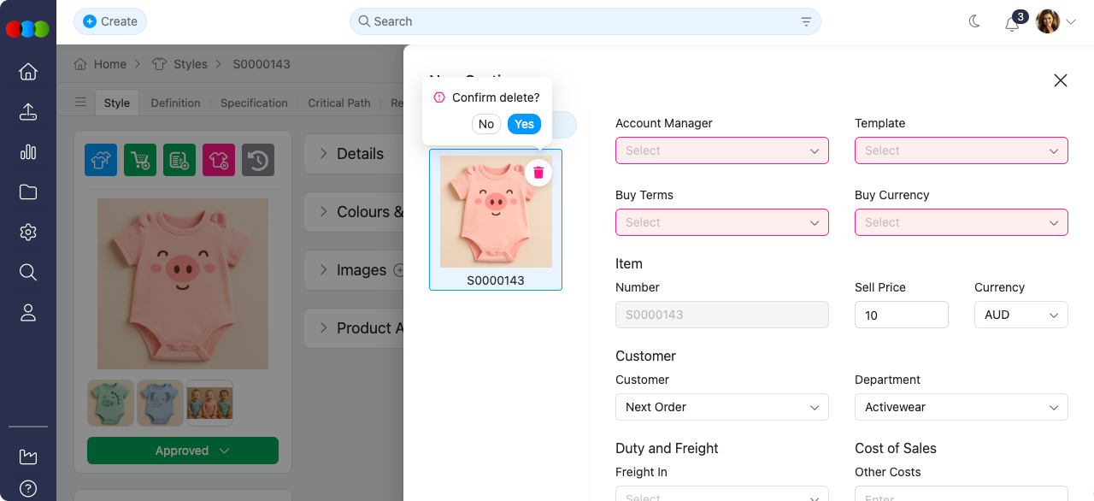
Task: Switch to the Definition tab
Action: click(x=175, y=103)
